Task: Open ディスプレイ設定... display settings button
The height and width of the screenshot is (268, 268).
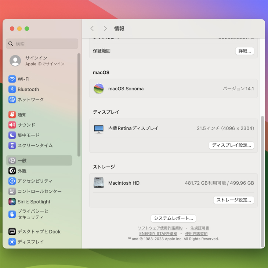Action: 231,145
